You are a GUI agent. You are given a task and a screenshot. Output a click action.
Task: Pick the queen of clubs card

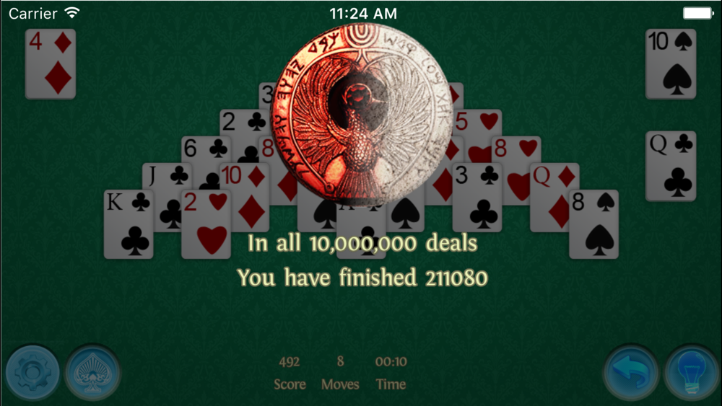tap(671, 166)
